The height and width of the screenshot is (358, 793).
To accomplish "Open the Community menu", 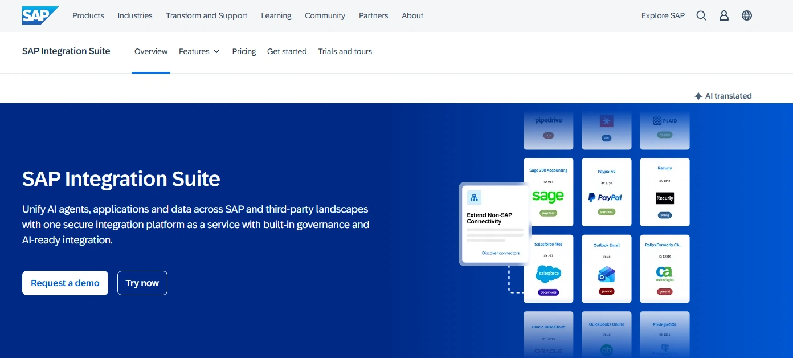I will 325,15.
